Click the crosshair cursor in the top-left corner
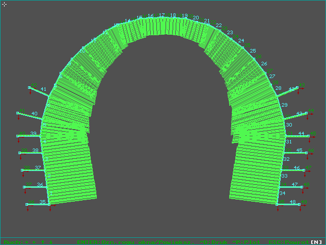 pyautogui.click(x=4, y=4)
